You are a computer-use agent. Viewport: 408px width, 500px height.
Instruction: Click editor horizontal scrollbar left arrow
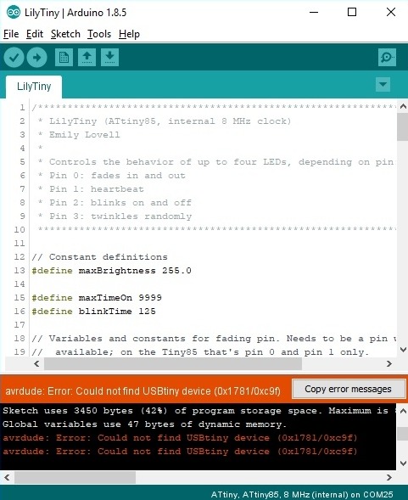pos(36,364)
